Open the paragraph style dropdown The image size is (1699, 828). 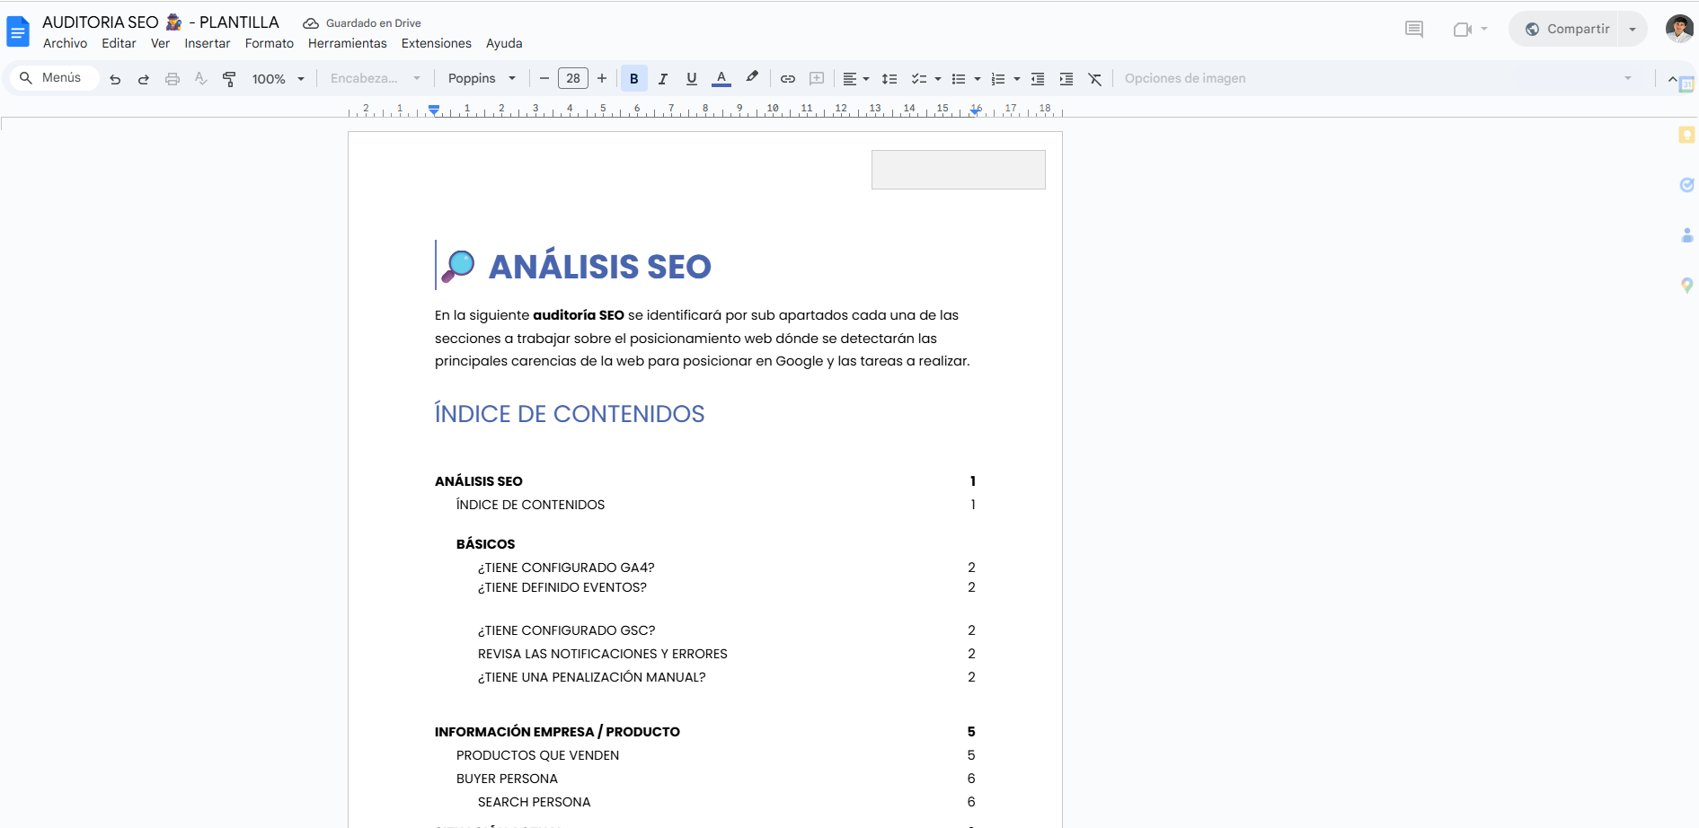[375, 79]
